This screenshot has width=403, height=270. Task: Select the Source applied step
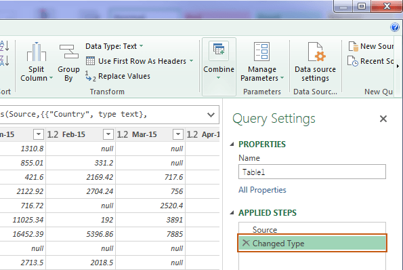point(312,229)
